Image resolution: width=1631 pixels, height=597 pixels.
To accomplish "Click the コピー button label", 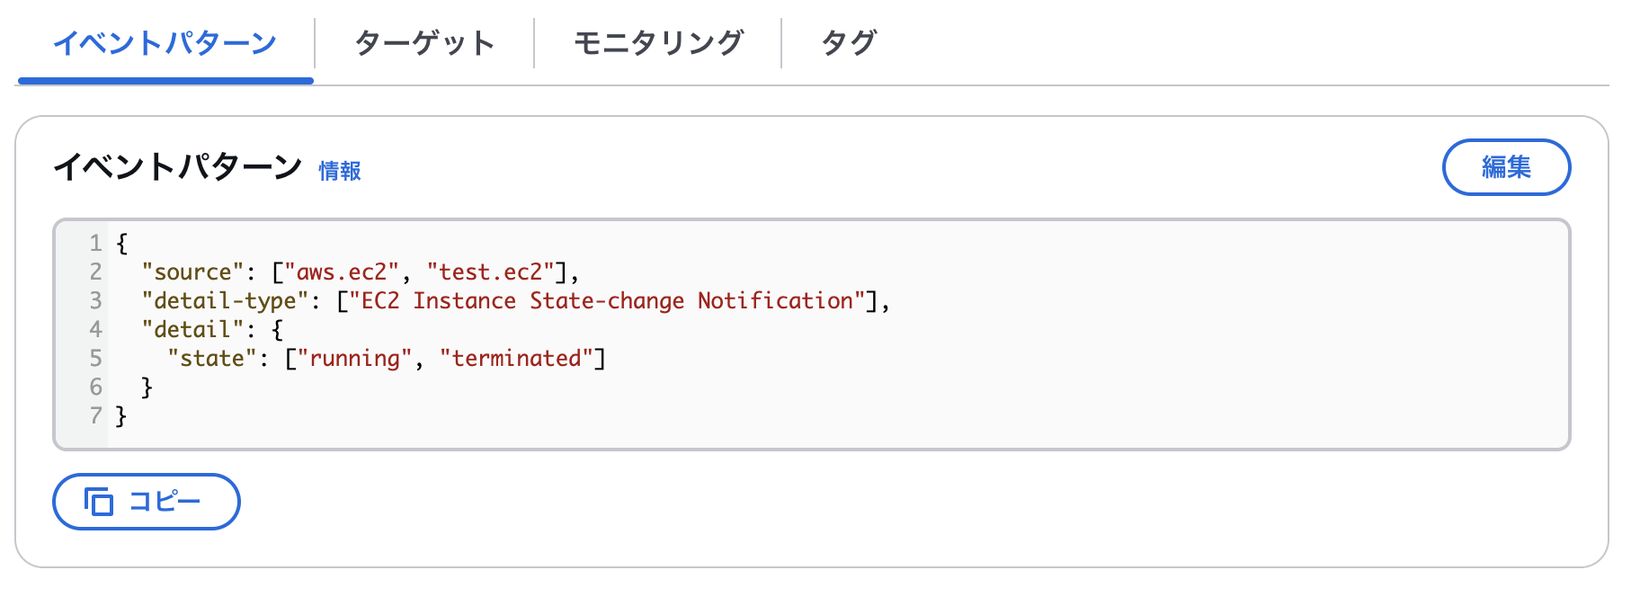I will click(165, 502).
